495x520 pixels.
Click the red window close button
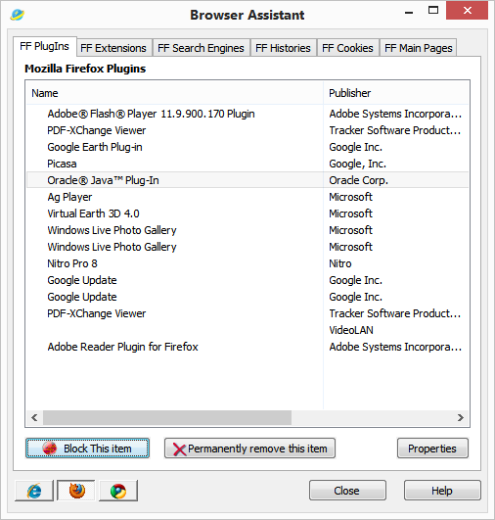tap(468, 11)
